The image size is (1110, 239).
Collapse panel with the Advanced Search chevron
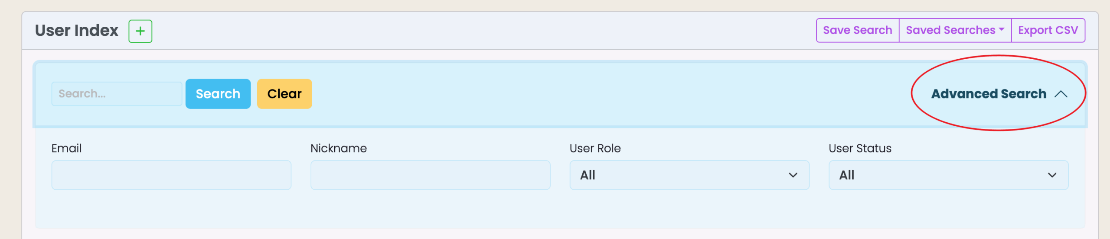pyautogui.click(x=1061, y=94)
